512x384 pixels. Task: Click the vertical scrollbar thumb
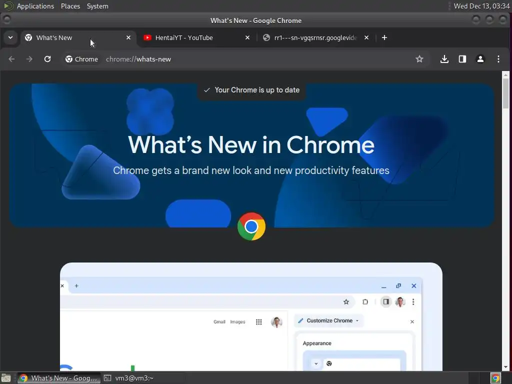(x=506, y=93)
